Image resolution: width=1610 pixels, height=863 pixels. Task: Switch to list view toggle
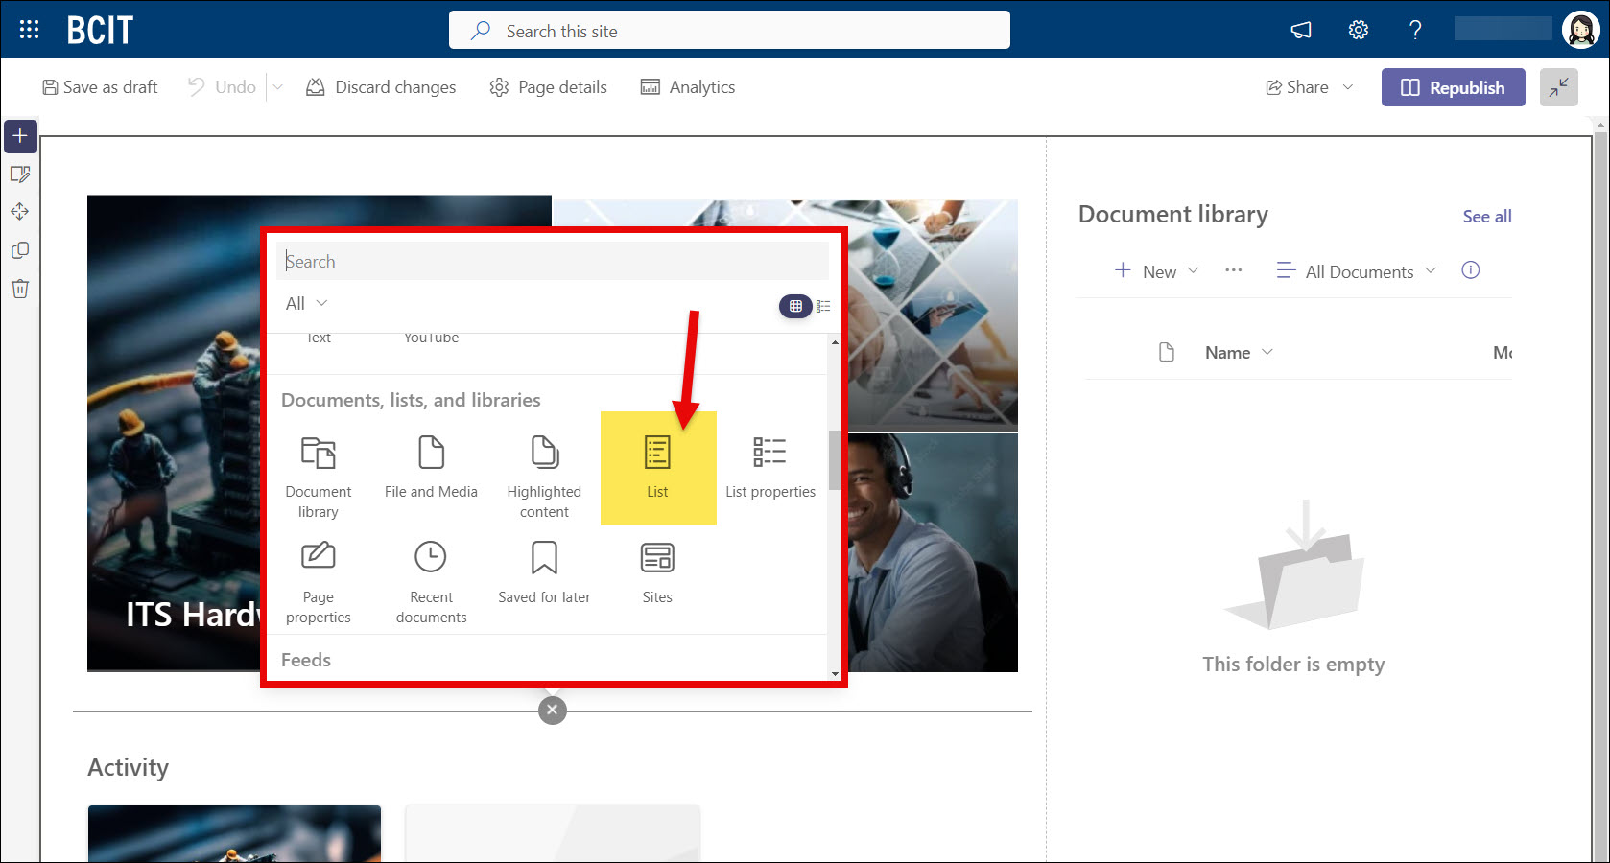coord(823,307)
